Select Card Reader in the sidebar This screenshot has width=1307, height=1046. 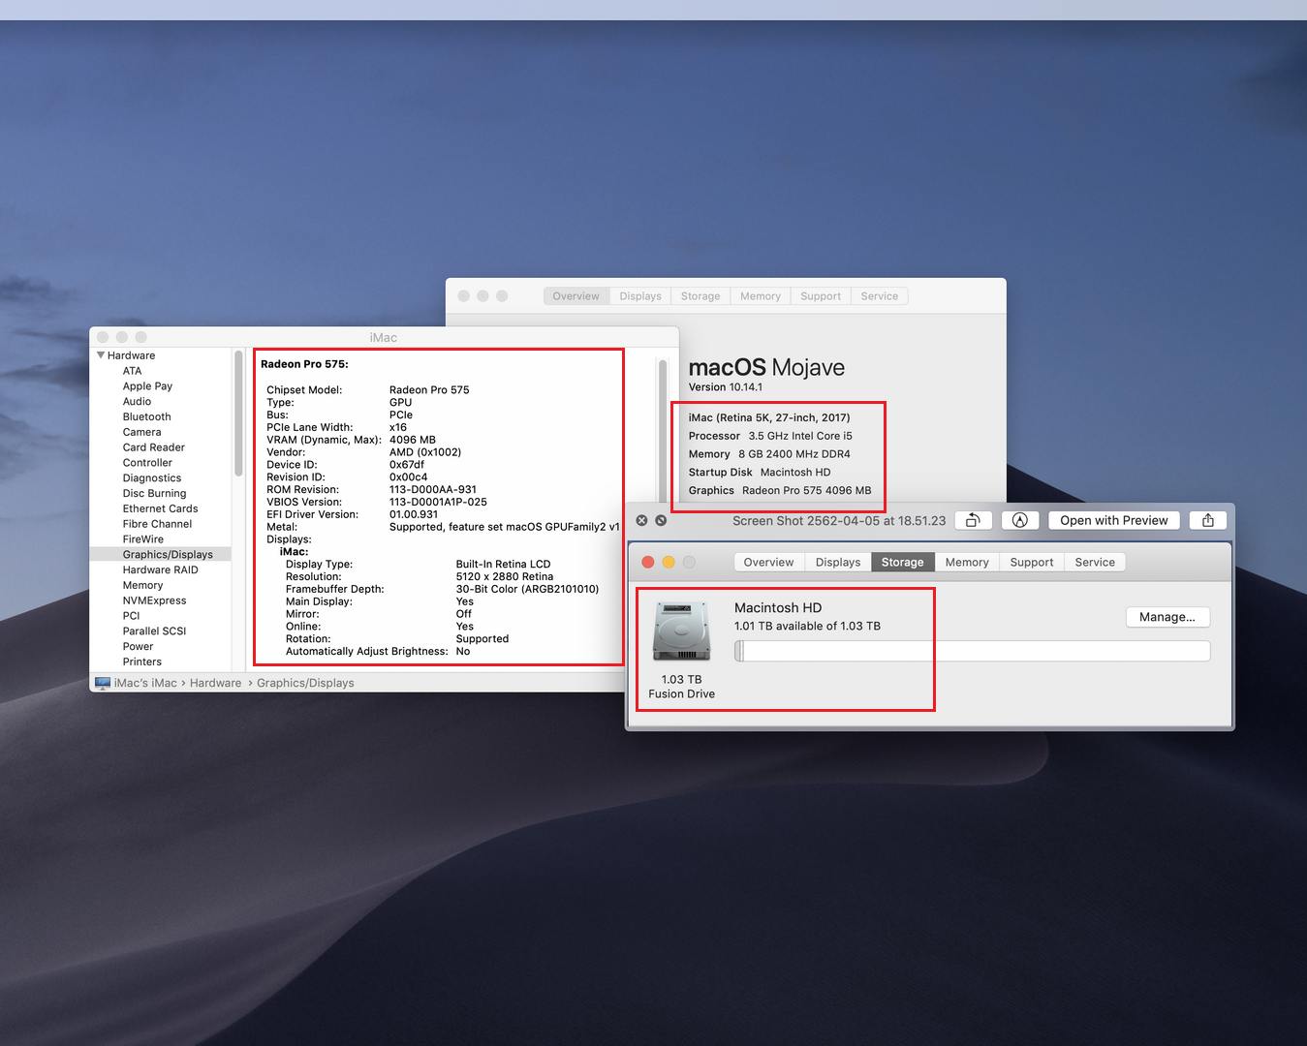click(153, 447)
